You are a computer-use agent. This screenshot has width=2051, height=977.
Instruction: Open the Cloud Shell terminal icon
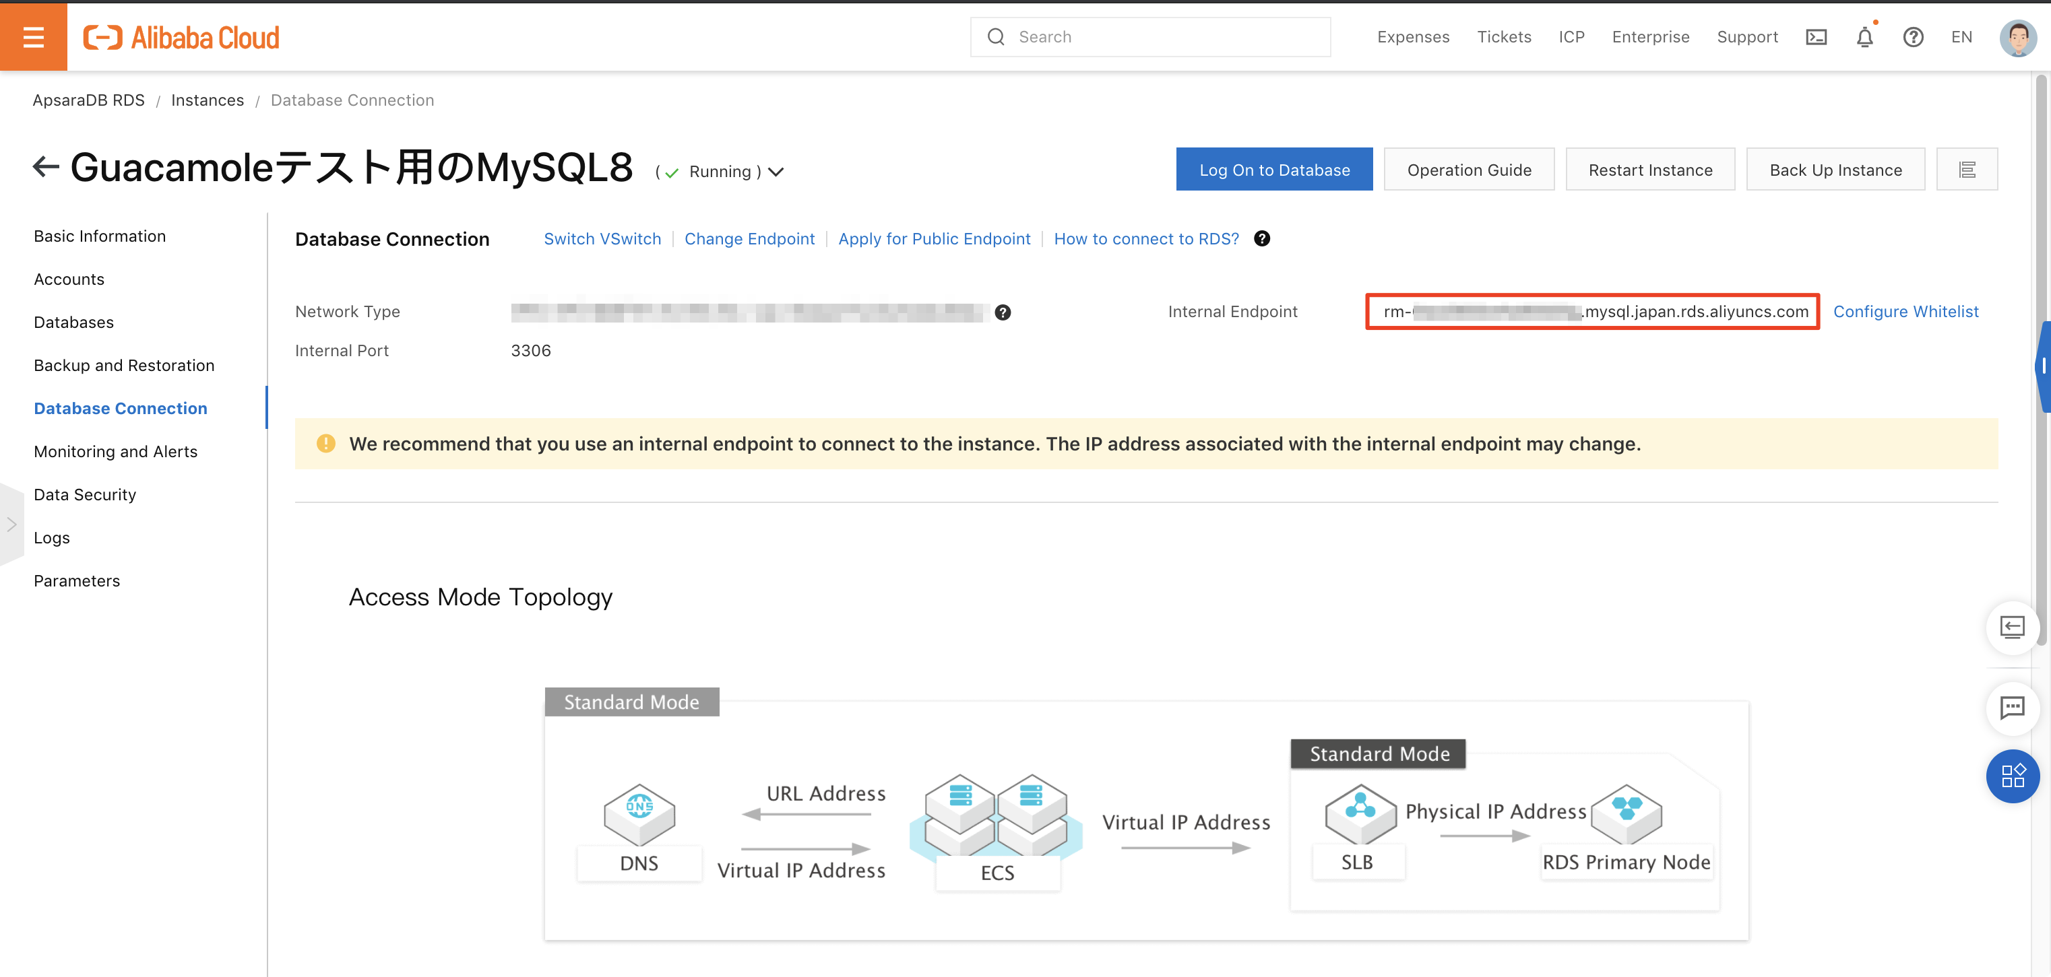point(1816,38)
